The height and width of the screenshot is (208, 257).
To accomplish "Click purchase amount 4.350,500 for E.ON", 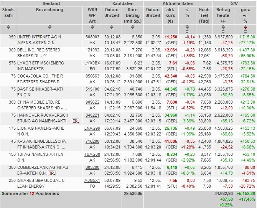I will click(133, 134).
